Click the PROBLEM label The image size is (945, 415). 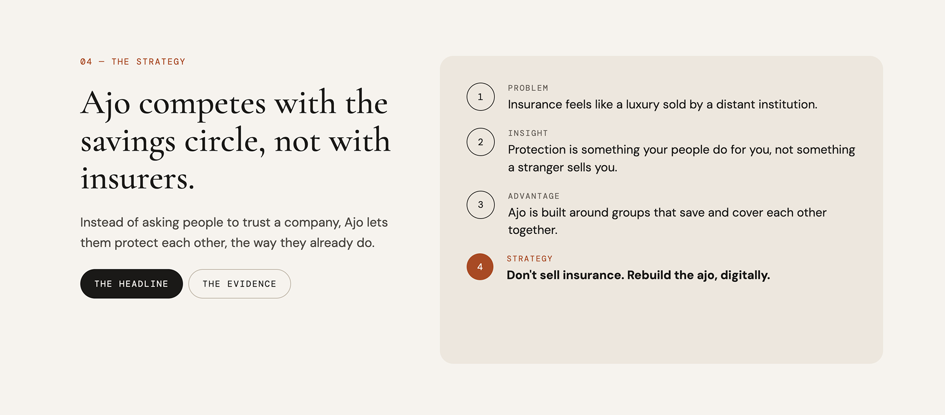pos(528,88)
